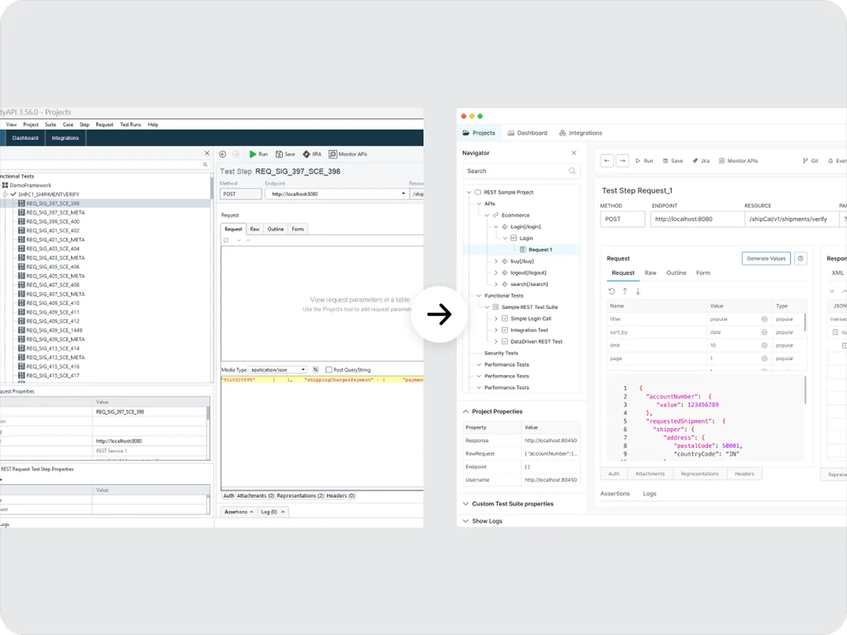
Task: Go back using circular arrow, old window
Action: (x=223, y=154)
